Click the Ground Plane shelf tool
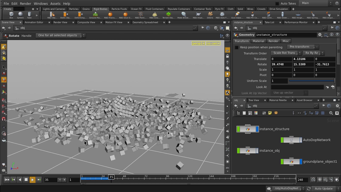Image resolution: width=341 pixels, height=192 pixels. [x=95, y=15]
